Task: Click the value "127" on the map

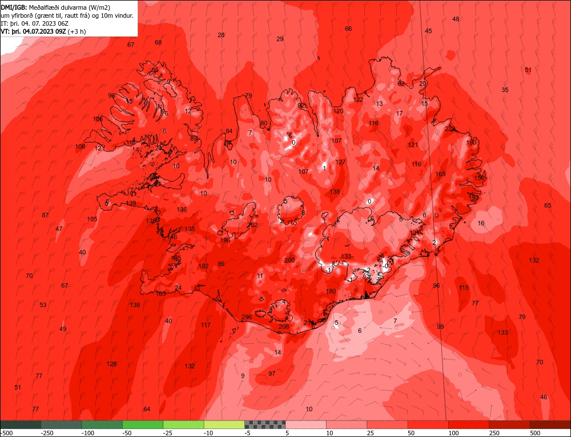Action: [x=340, y=162]
